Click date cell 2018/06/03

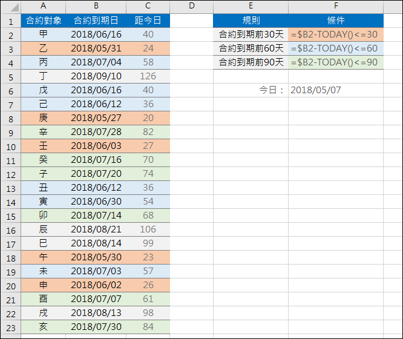(x=96, y=146)
